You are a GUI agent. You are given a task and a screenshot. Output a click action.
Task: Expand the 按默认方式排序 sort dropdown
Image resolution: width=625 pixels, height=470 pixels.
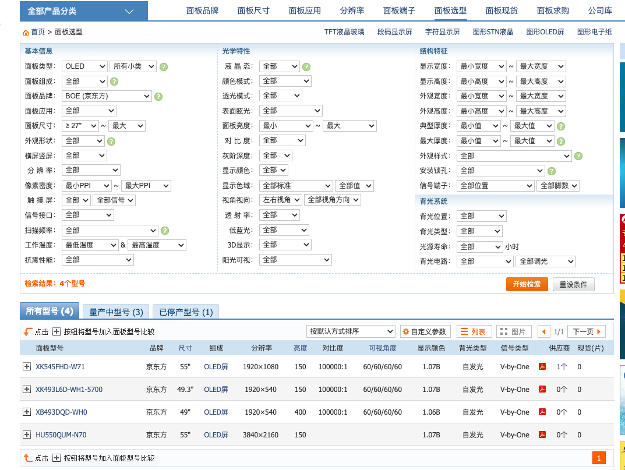point(351,331)
